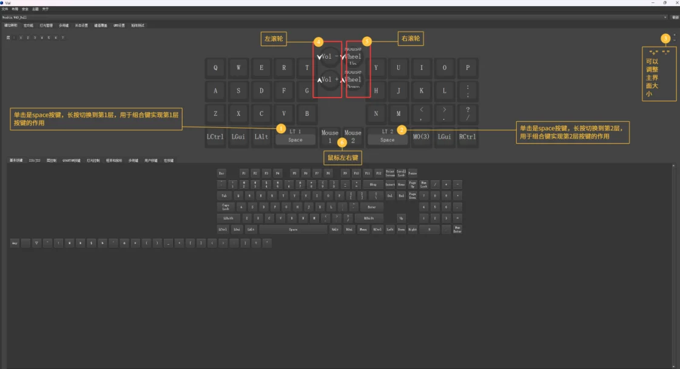Open the ISO/JIS keycode tab
The width and height of the screenshot is (680, 369).
(35, 161)
